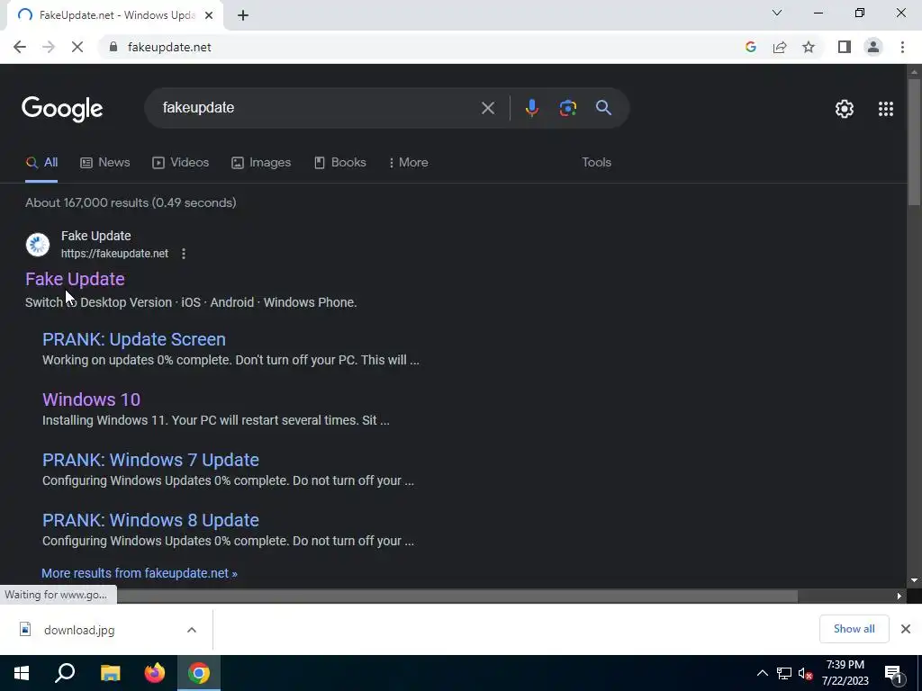Open the Chrome three-dot menu

click(x=902, y=47)
